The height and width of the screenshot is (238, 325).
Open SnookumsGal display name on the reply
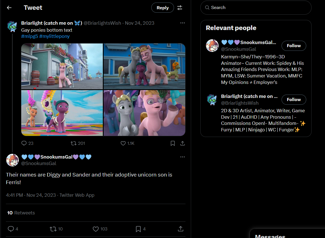coord(56,157)
